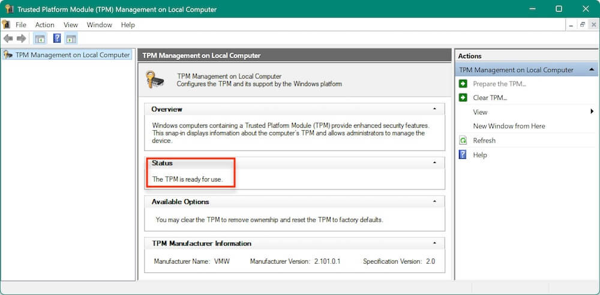Restore the inner MDI child window
This screenshot has width=600, height=295.
pos(583,25)
